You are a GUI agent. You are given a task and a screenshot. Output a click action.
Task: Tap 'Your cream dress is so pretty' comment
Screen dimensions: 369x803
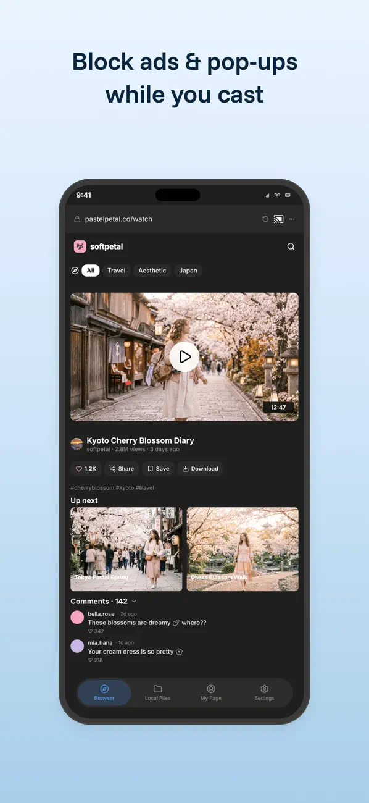(135, 652)
